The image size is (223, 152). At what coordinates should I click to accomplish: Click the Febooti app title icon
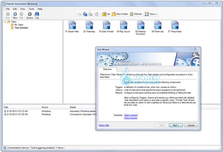point(4,4)
